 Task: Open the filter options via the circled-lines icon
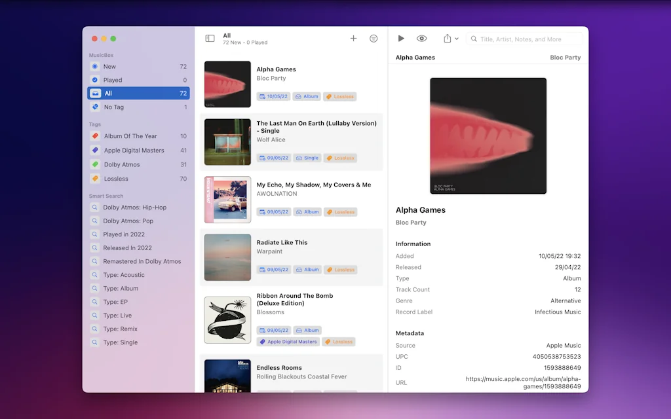374,38
